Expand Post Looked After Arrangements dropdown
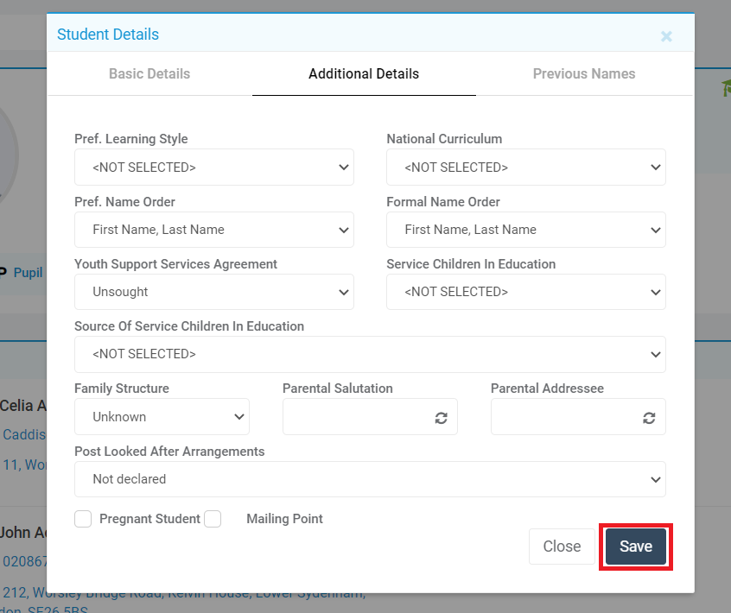The image size is (731, 613). (370, 479)
